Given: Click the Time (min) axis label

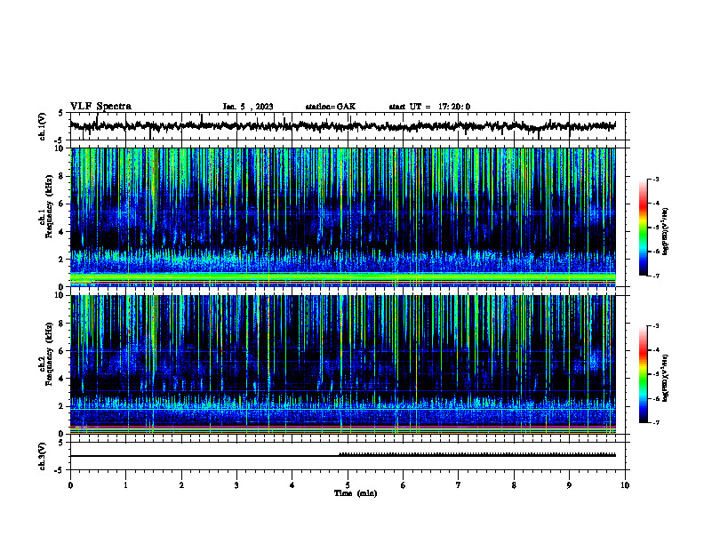Looking at the screenshot, I should 356,493.
